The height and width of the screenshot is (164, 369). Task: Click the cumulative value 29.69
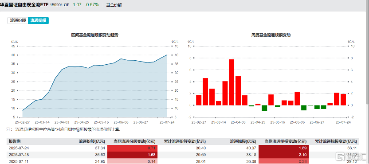click(201, 155)
